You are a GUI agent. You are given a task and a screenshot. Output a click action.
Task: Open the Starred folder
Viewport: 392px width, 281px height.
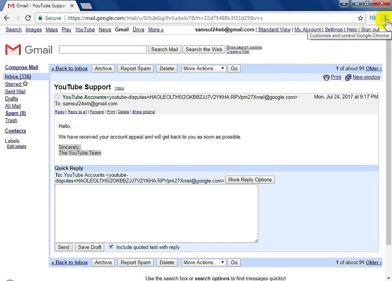13,84
